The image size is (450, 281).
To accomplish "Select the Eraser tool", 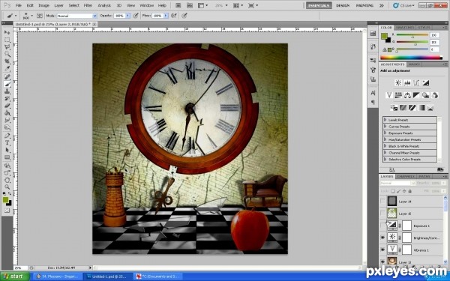I will (7, 106).
